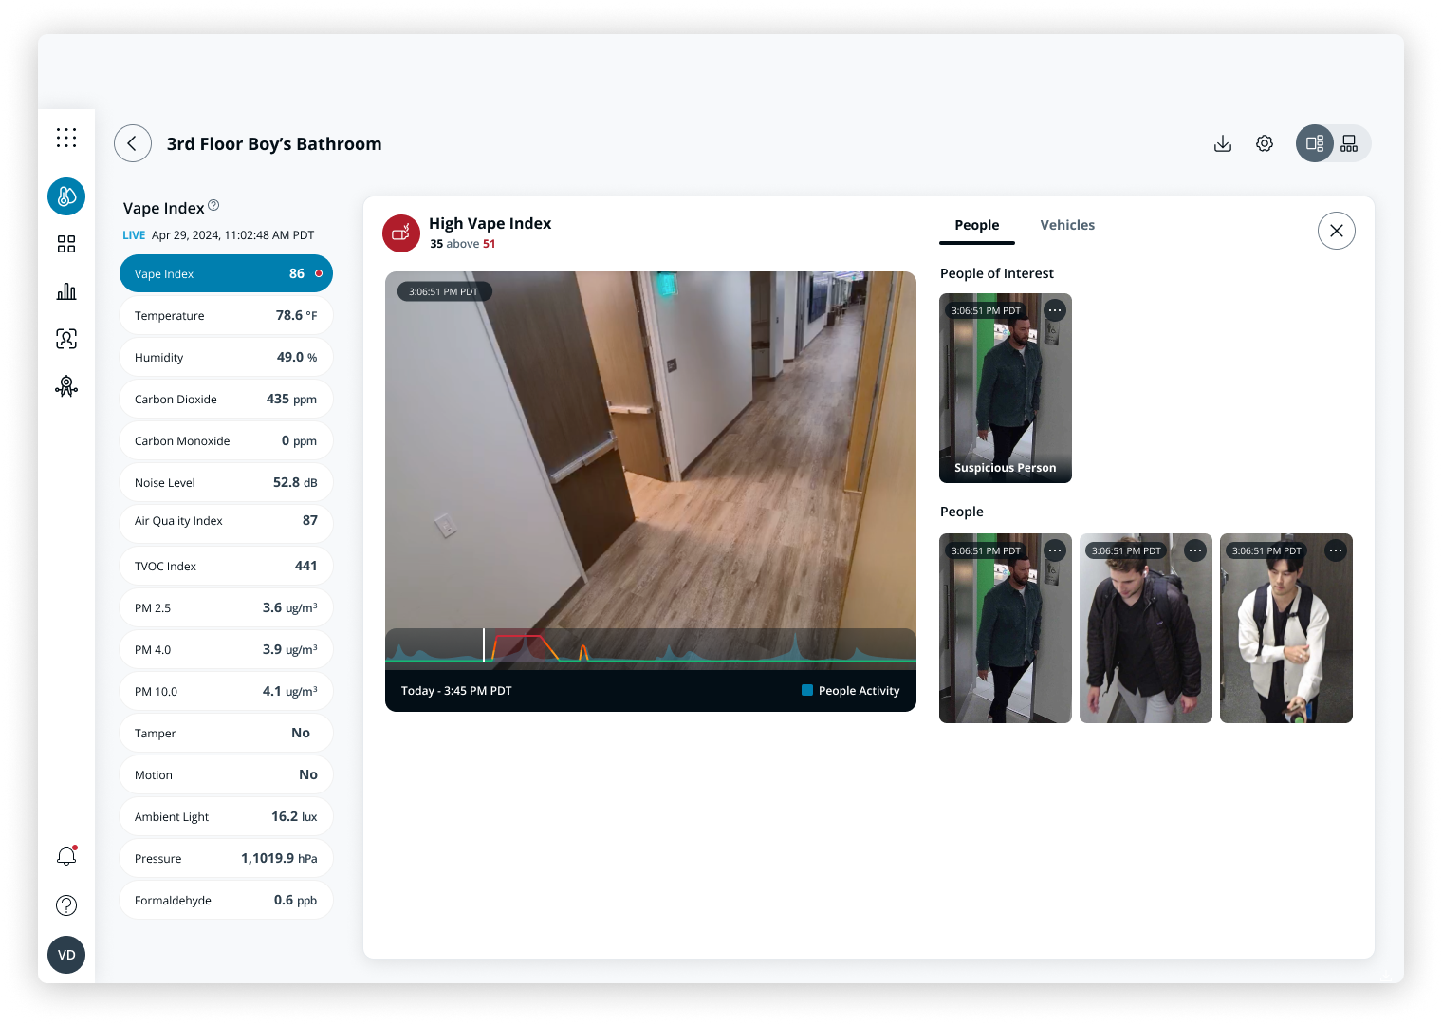Screen dimensions: 1442x1025
Task: Open the three-dot menu on second People thumbnail
Action: point(1194,550)
